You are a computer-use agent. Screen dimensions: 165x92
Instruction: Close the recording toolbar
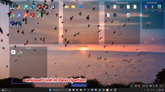tap(163, 86)
